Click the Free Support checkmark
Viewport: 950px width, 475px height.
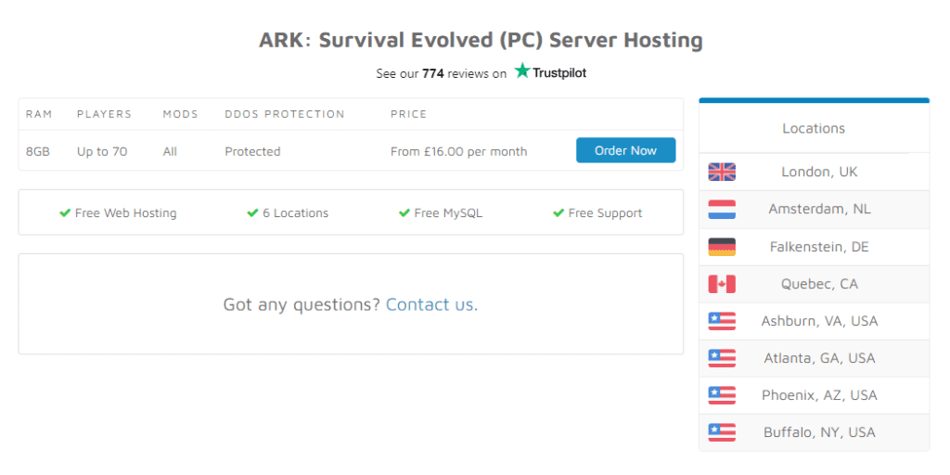point(558,212)
